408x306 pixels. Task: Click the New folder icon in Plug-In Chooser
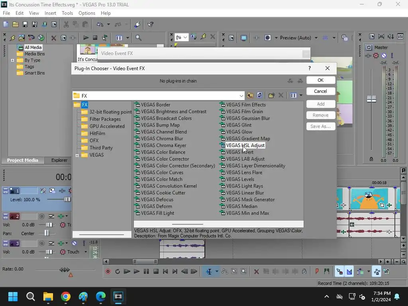pyautogui.click(x=271, y=95)
